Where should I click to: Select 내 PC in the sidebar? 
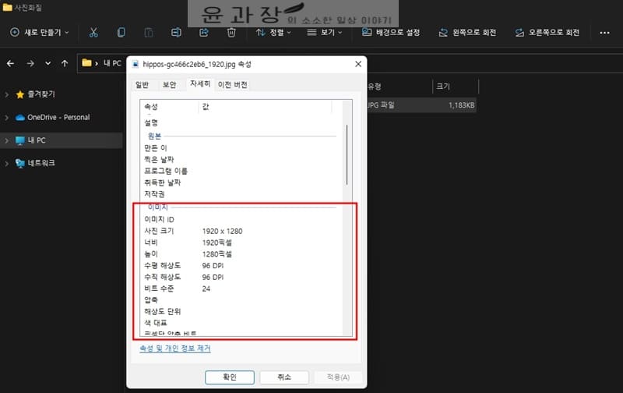coord(36,140)
